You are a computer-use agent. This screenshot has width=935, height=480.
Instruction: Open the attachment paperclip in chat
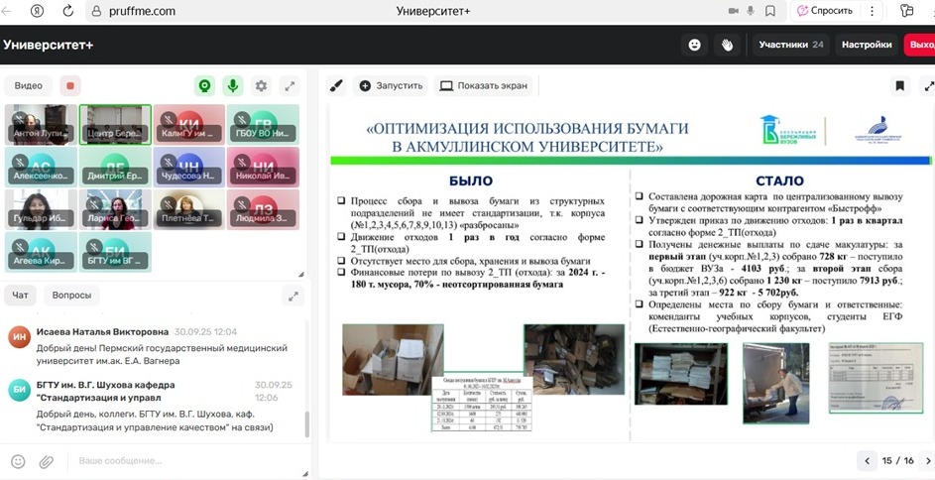point(46,461)
